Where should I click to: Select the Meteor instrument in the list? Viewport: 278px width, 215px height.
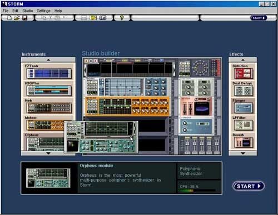tap(45, 125)
